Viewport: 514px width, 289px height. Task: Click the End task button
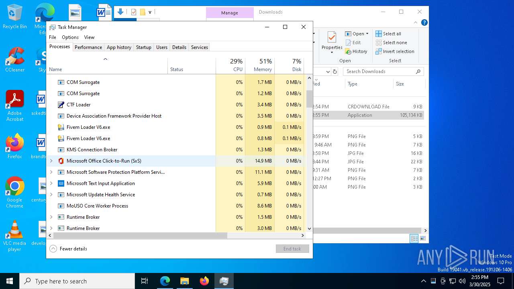point(292,249)
